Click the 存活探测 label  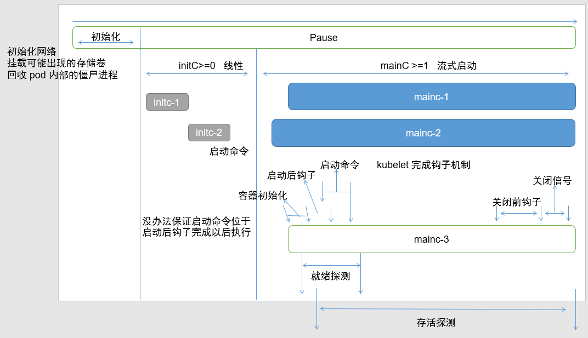[x=436, y=323]
